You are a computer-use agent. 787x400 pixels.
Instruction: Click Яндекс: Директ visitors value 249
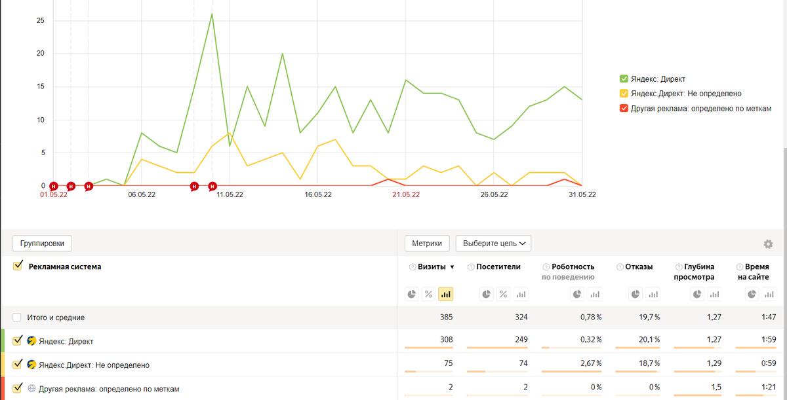point(521,340)
